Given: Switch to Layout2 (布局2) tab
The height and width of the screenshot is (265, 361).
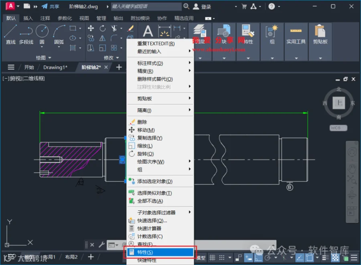Looking at the screenshot, I should [71, 257].
